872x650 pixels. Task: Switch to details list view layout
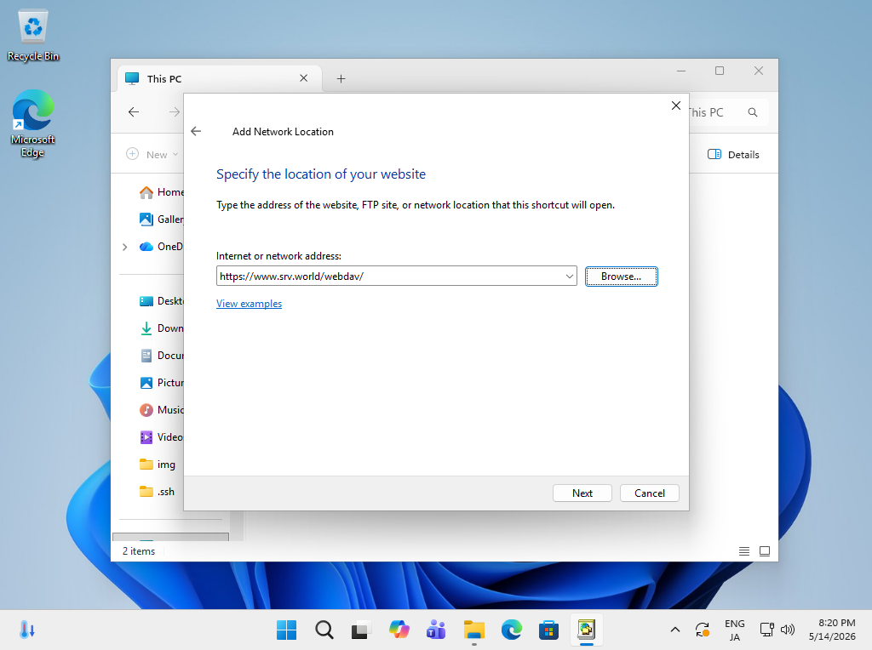tap(744, 551)
